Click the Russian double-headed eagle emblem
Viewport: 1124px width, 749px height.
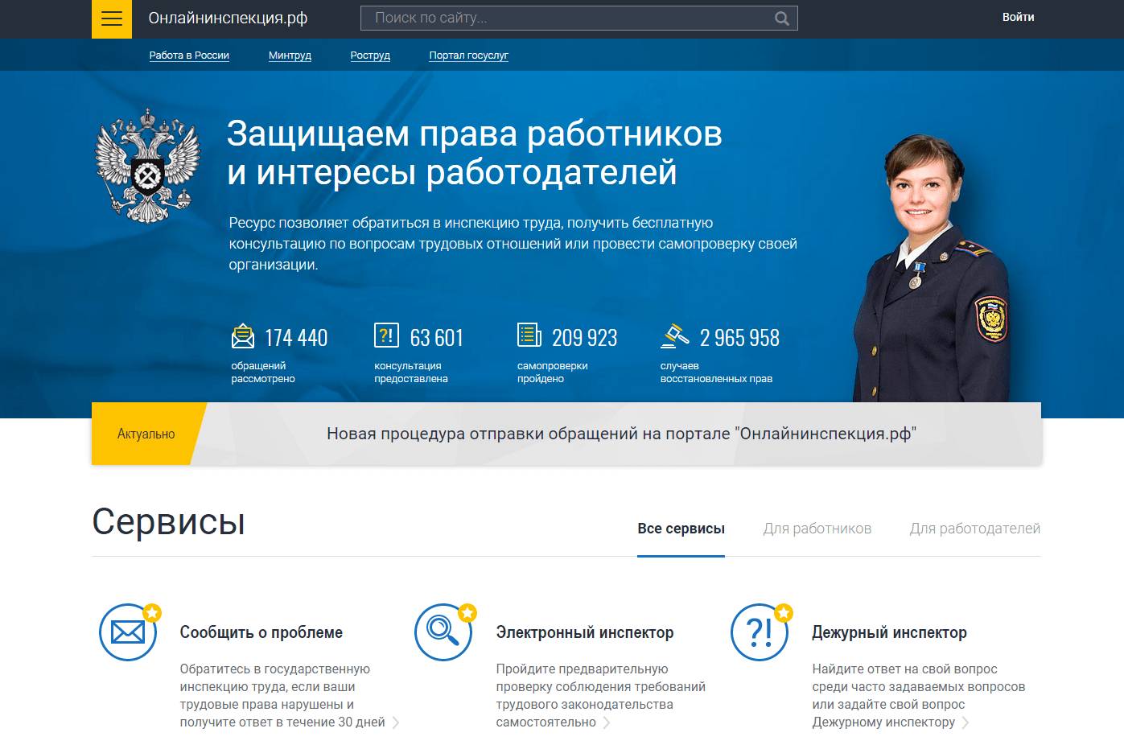(147, 165)
